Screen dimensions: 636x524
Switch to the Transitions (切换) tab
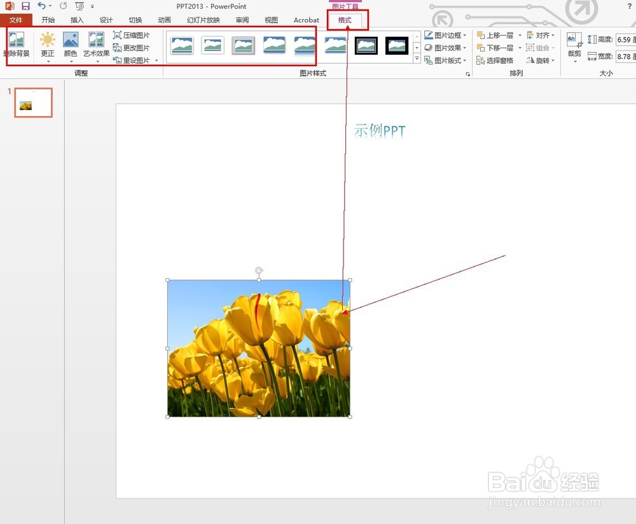pyautogui.click(x=135, y=20)
